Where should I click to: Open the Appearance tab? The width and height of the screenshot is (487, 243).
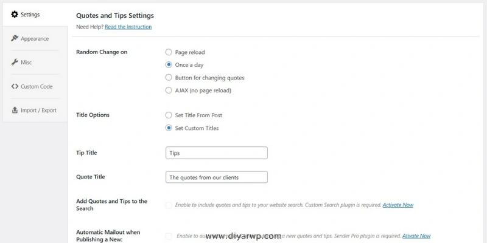point(34,38)
